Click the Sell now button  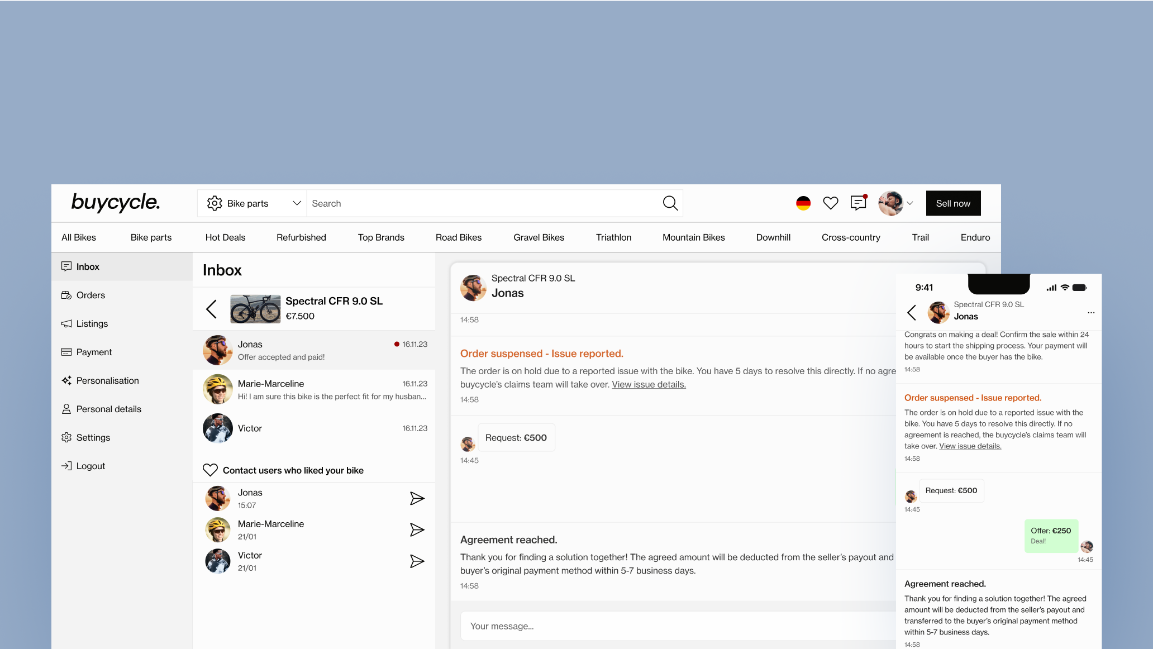click(x=953, y=203)
